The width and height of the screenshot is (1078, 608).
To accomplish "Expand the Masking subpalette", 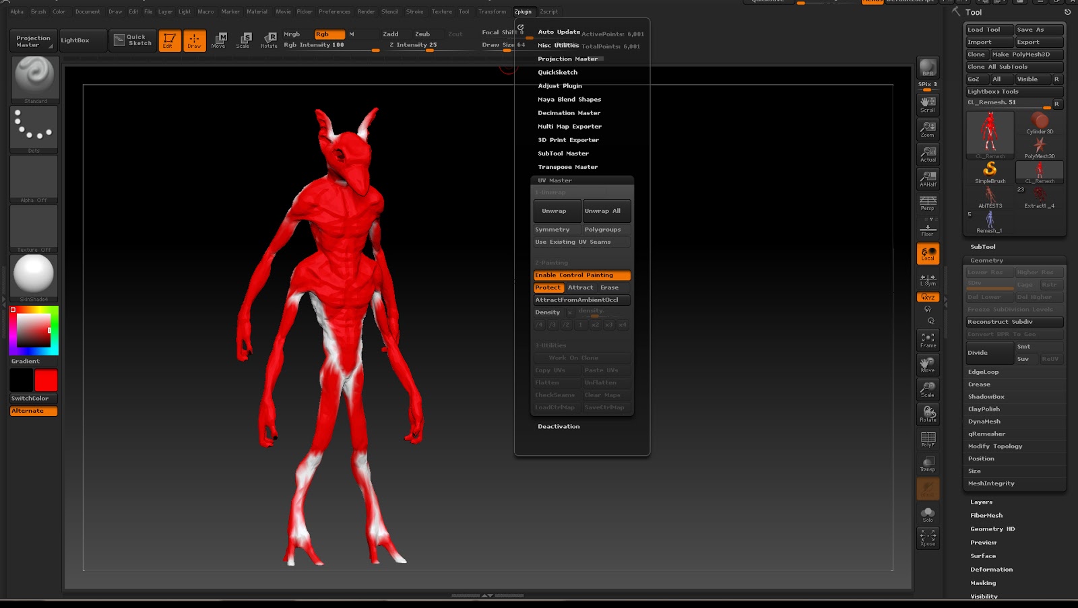I will coord(982,583).
